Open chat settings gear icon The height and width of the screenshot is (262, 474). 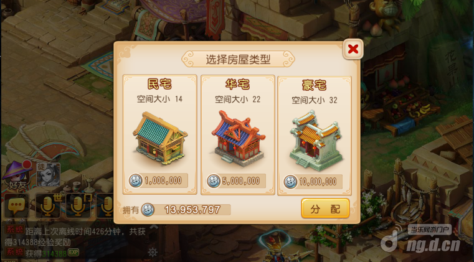coord(153,252)
